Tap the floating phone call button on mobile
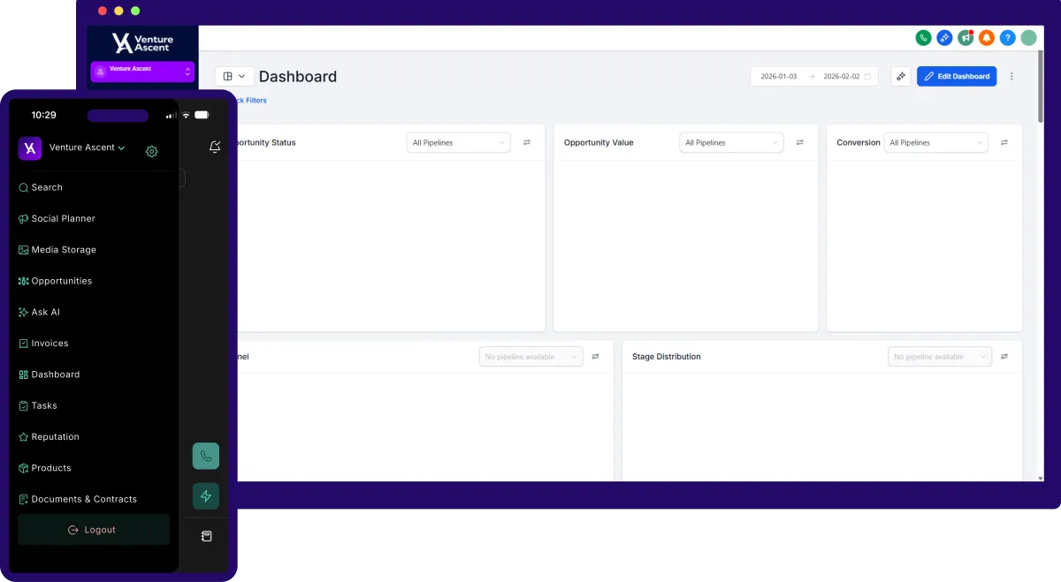 point(206,456)
